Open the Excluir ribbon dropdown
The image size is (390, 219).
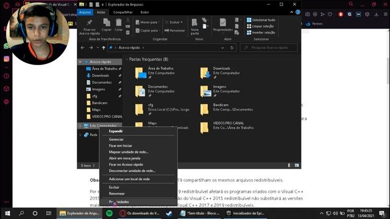pyautogui.click(x=174, y=23)
